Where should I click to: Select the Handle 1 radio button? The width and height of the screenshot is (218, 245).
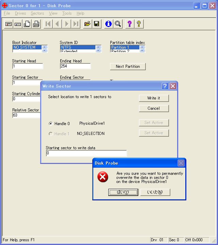[51, 134]
